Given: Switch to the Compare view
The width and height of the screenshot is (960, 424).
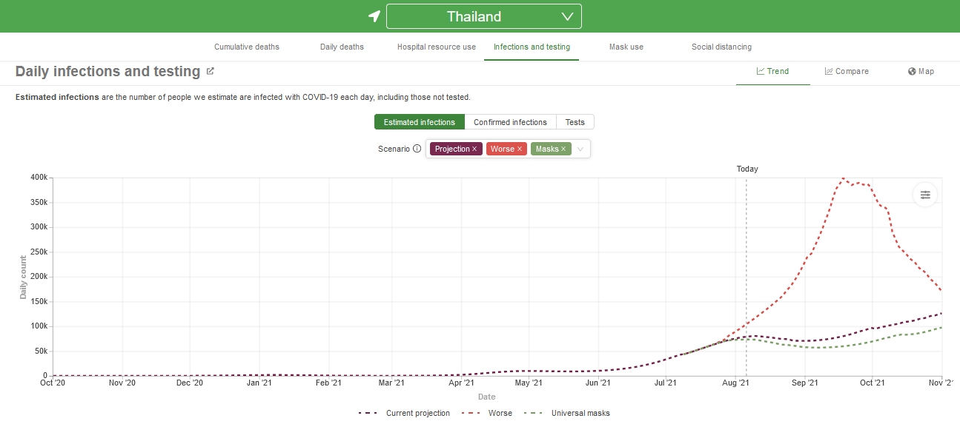Looking at the screenshot, I should 847,72.
